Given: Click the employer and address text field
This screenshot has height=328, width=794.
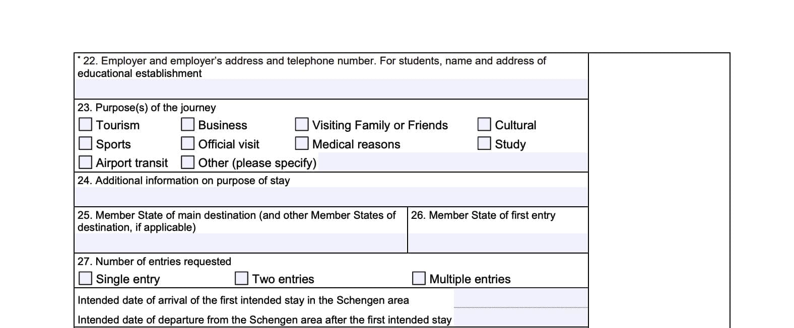Looking at the screenshot, I should click(x=331, y=89).
